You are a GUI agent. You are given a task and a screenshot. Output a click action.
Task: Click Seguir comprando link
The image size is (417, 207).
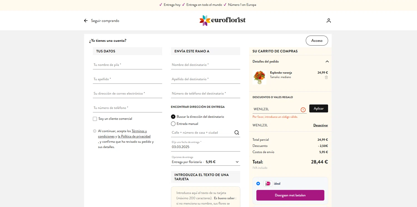tap(105, 21)
